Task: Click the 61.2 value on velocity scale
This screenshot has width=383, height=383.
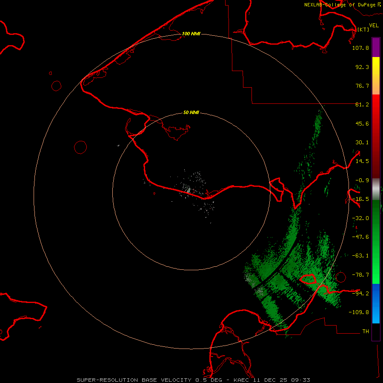Action: (x=362, y=105)
